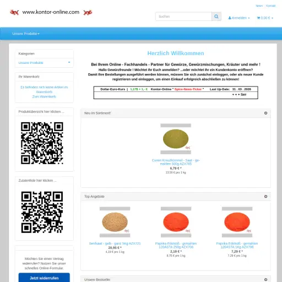The width and height of the screenshot is (282, 282).
Task: Collapse the Unsere Bestseller panel icon
Action: click(265, 280)
